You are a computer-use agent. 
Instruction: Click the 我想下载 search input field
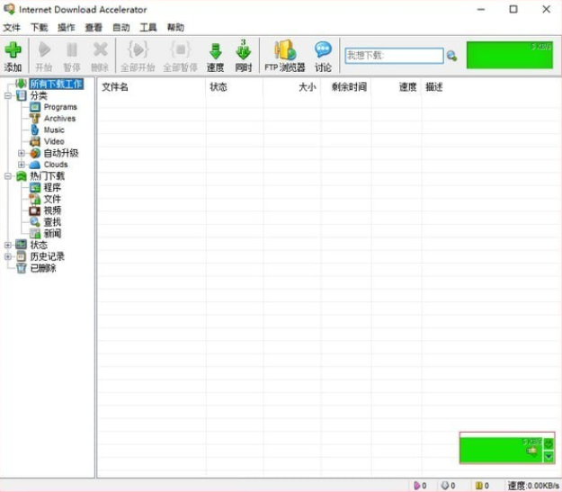[394, 56]
